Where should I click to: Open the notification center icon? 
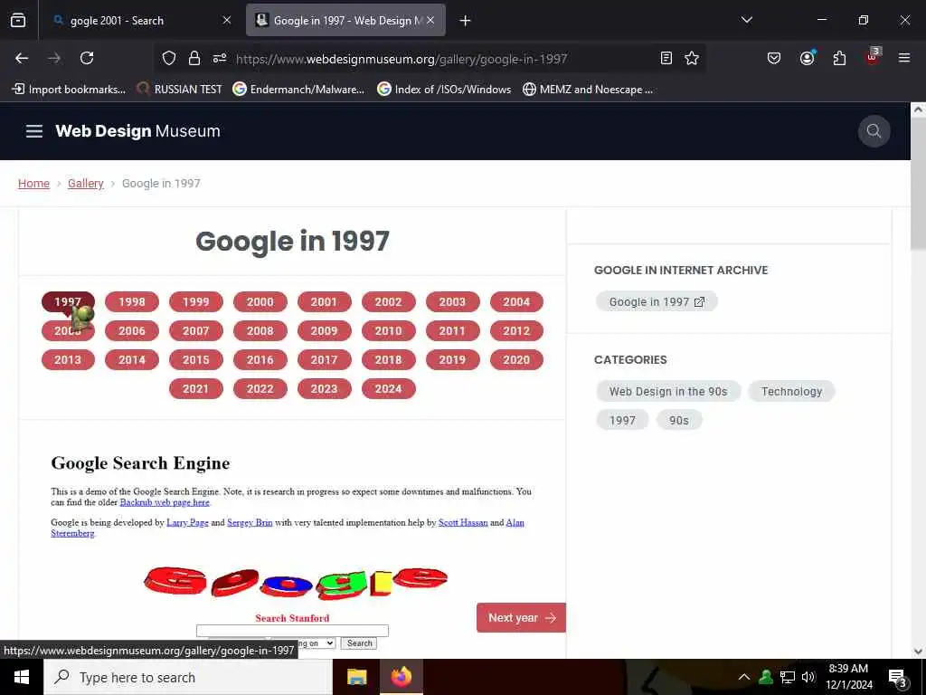[898, 678]
